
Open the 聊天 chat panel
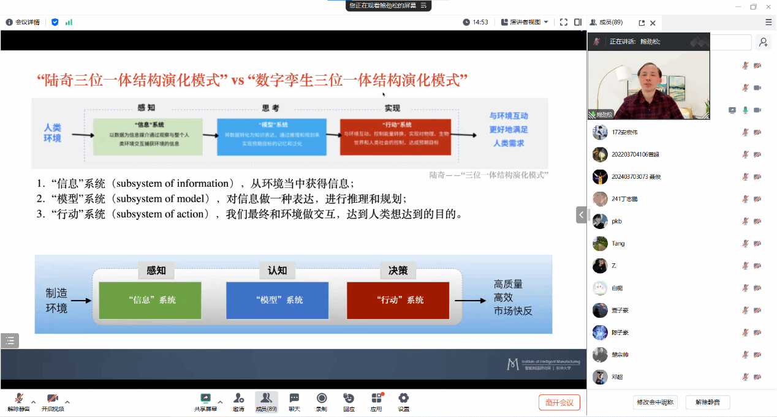(x=294, y=402)
